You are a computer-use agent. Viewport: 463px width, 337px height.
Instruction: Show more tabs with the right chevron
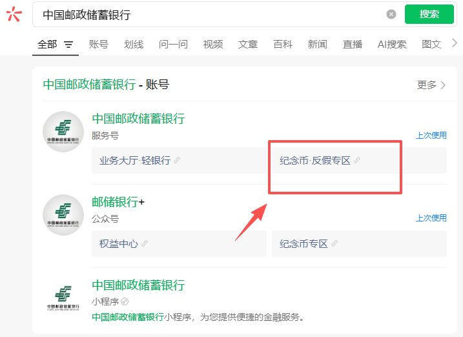pos(455,43)
